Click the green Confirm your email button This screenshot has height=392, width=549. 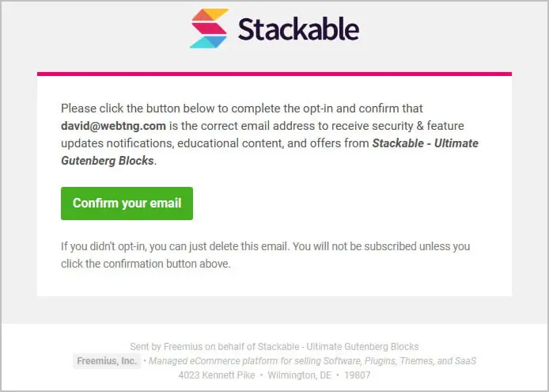(x=127, y=204)
